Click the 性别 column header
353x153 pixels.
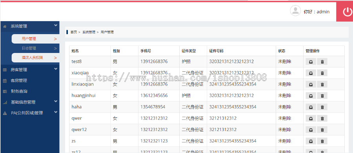pyautogui.click(x=116, y=51)
